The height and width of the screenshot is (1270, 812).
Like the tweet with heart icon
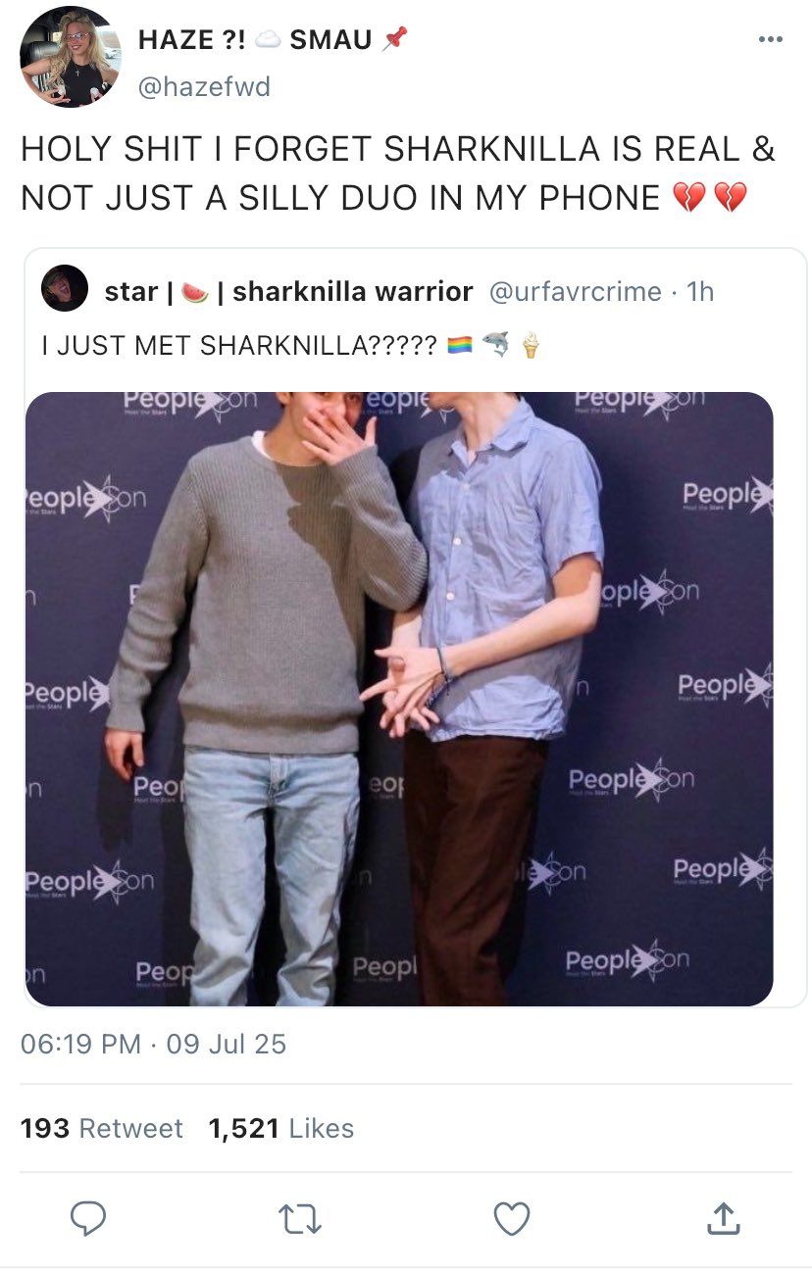point(511,1219)
